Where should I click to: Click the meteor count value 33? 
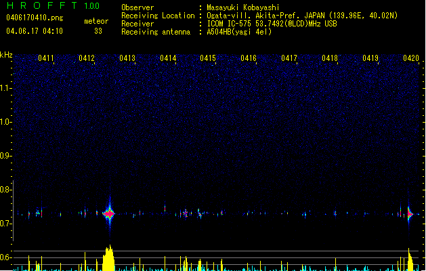pyautogui.click(x=98, y=31)
